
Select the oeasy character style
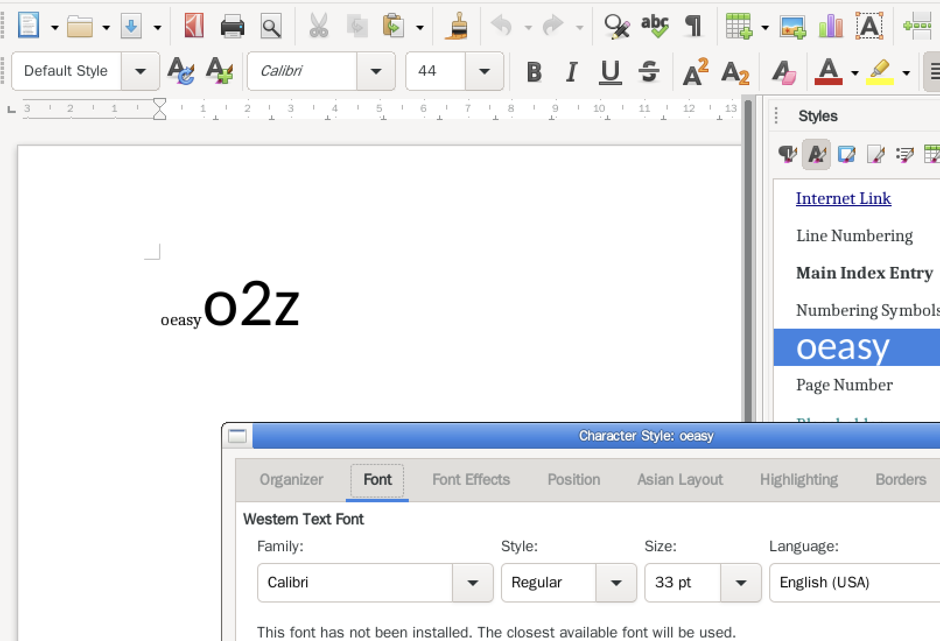[x=857, y=347]
